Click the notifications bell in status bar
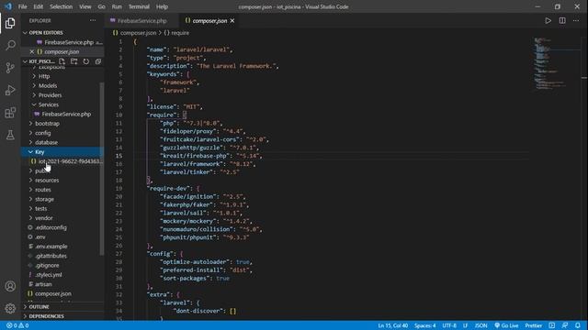 (578, 325)
